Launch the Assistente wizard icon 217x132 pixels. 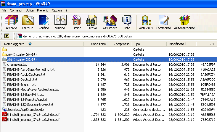click(x=110, y=20)
